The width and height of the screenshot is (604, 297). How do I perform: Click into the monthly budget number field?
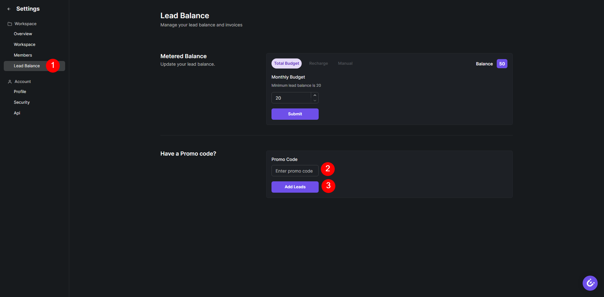tap(291, 98)
